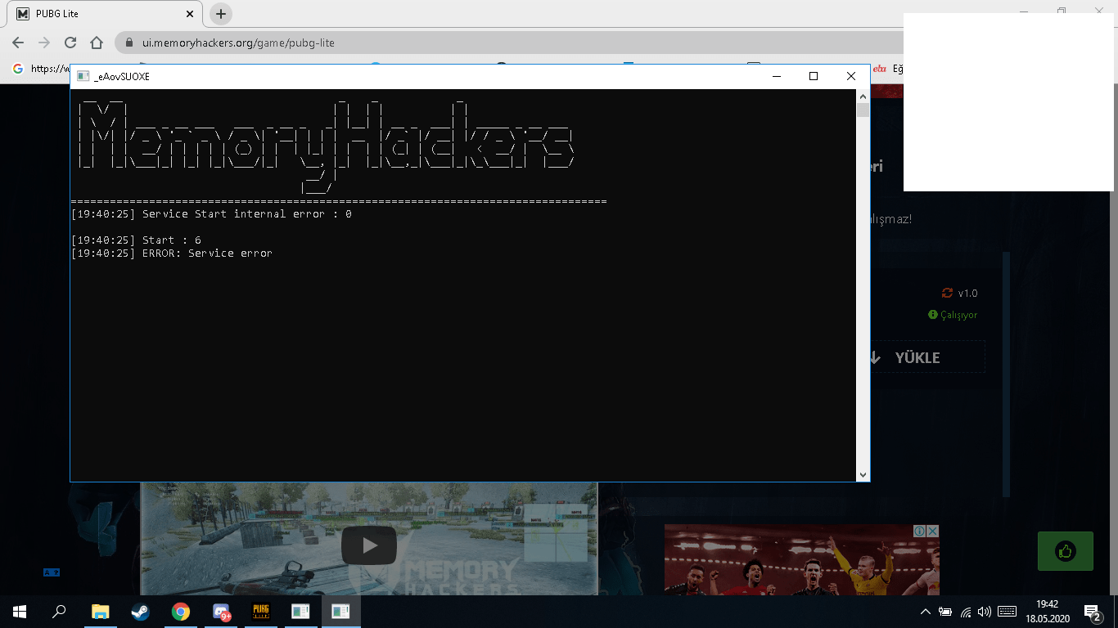Focus the memoryhackers.org address bar
1118x628 pixels.
point(507,43)
